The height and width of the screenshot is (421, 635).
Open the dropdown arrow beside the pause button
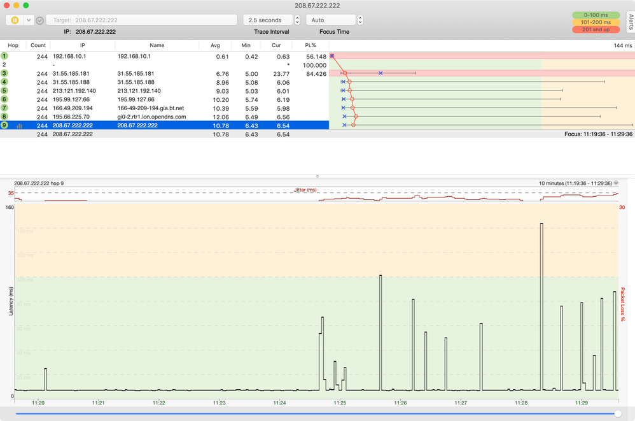coord(29,20)
